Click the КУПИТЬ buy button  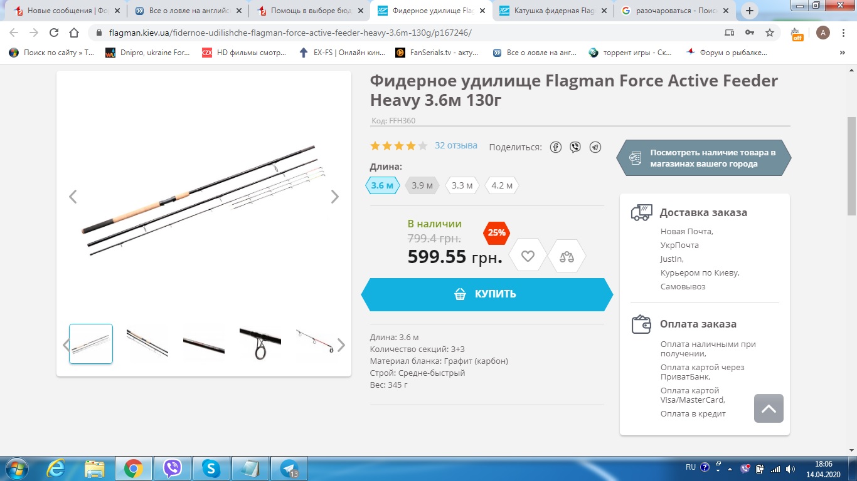[487, 294]
